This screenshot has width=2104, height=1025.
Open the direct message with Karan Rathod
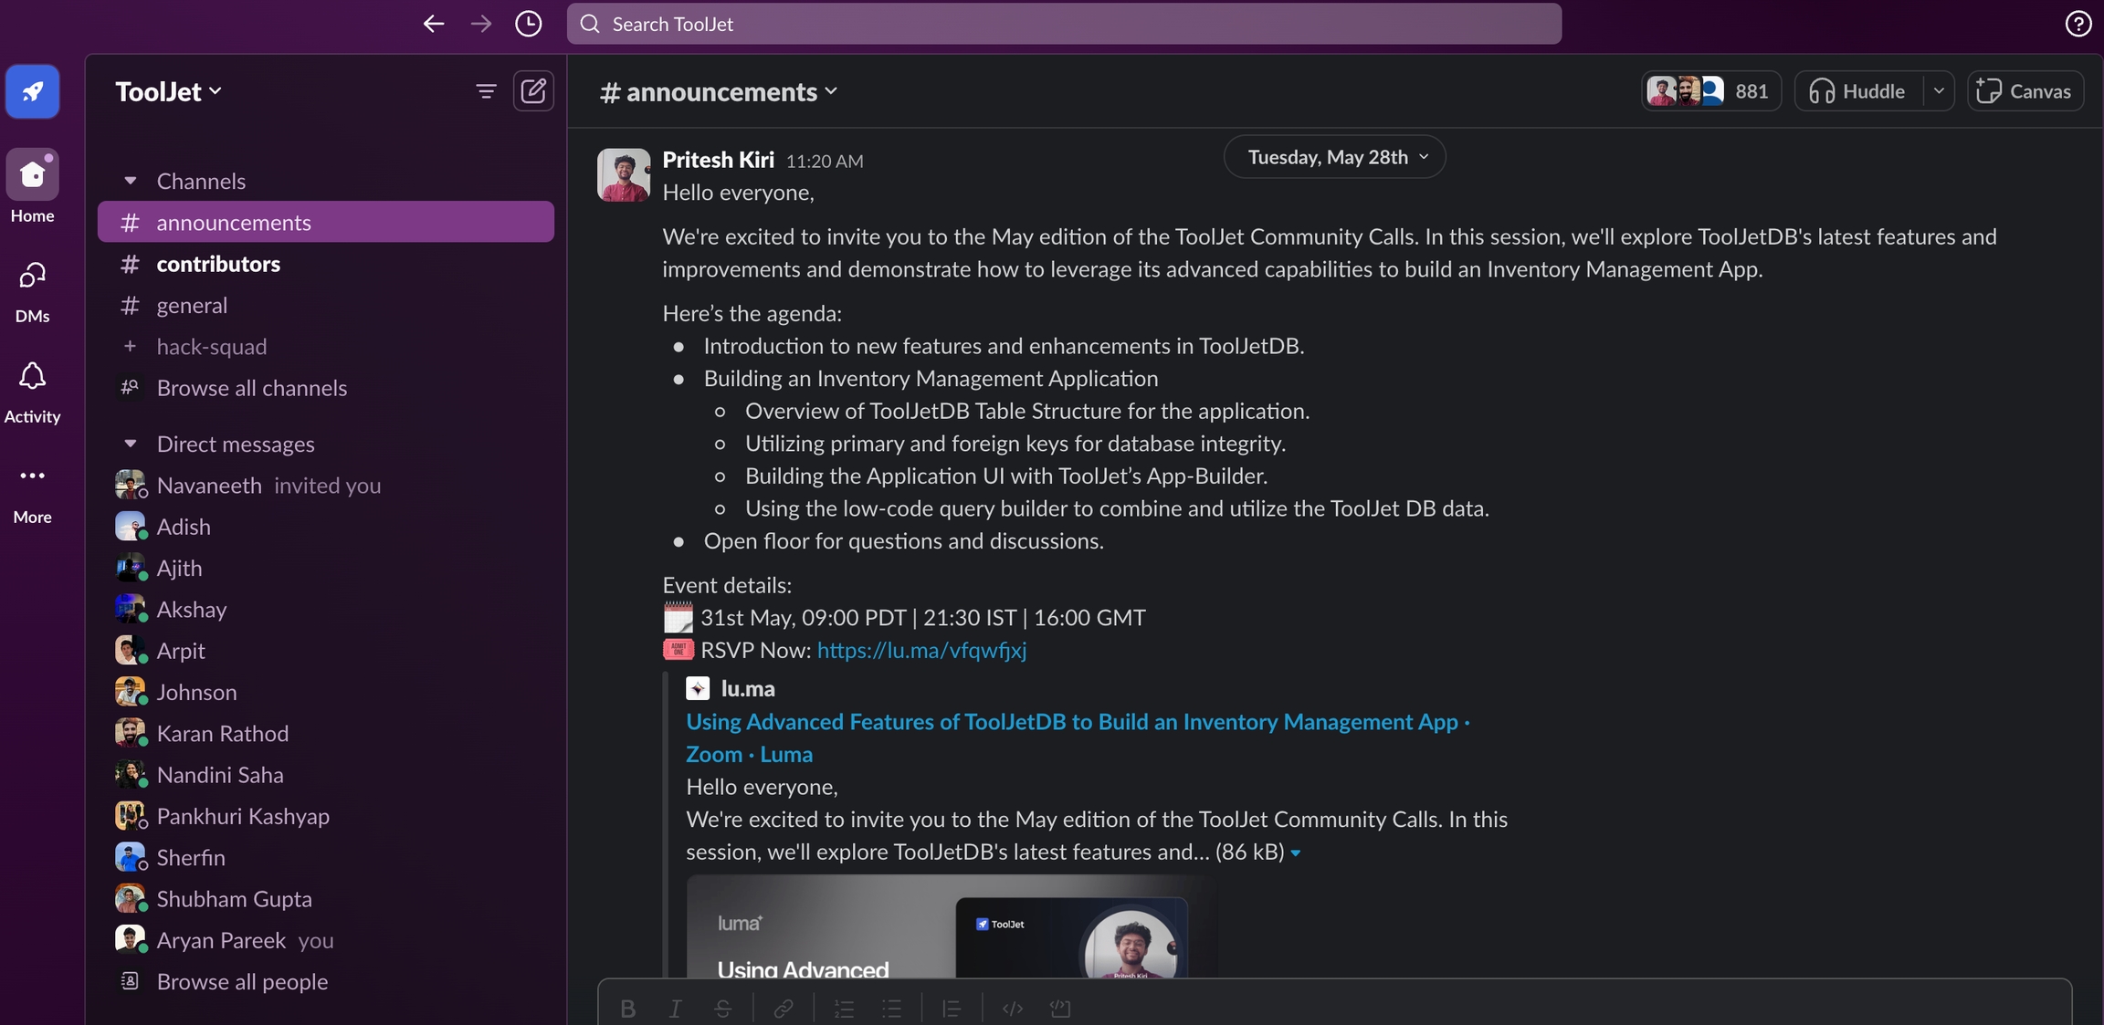pos(222,734)
